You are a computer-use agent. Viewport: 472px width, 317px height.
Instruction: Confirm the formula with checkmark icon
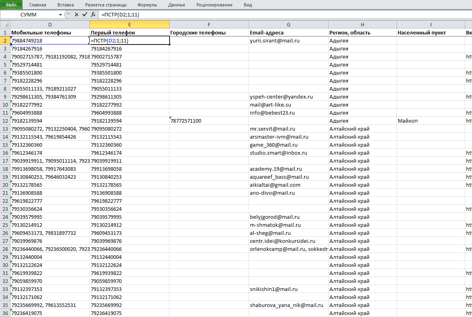click(x=85, y=14)
